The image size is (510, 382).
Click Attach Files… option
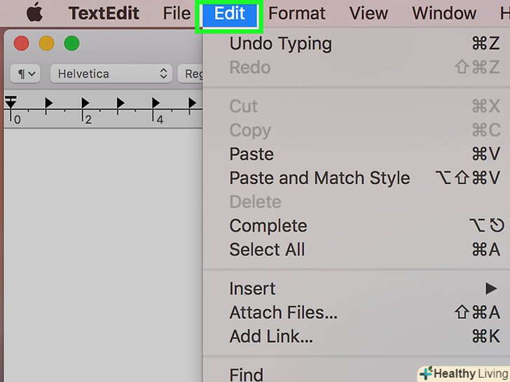pos(284,312)
